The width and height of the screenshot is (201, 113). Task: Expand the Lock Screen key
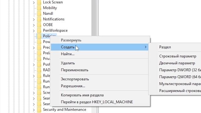pos(34,3)
